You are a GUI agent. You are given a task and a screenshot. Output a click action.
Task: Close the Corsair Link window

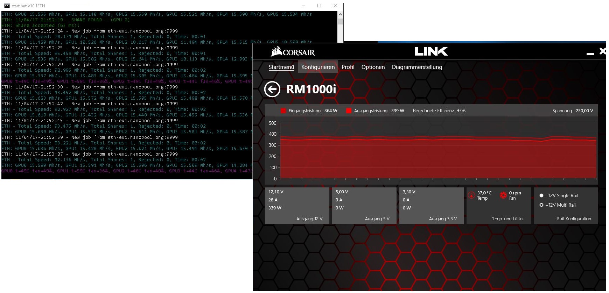(603, 51)
